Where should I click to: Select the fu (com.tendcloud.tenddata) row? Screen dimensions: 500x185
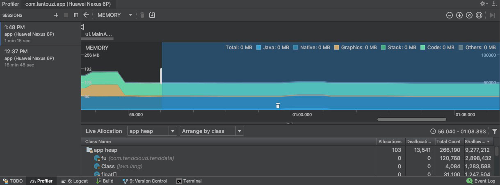coord(288,158)
